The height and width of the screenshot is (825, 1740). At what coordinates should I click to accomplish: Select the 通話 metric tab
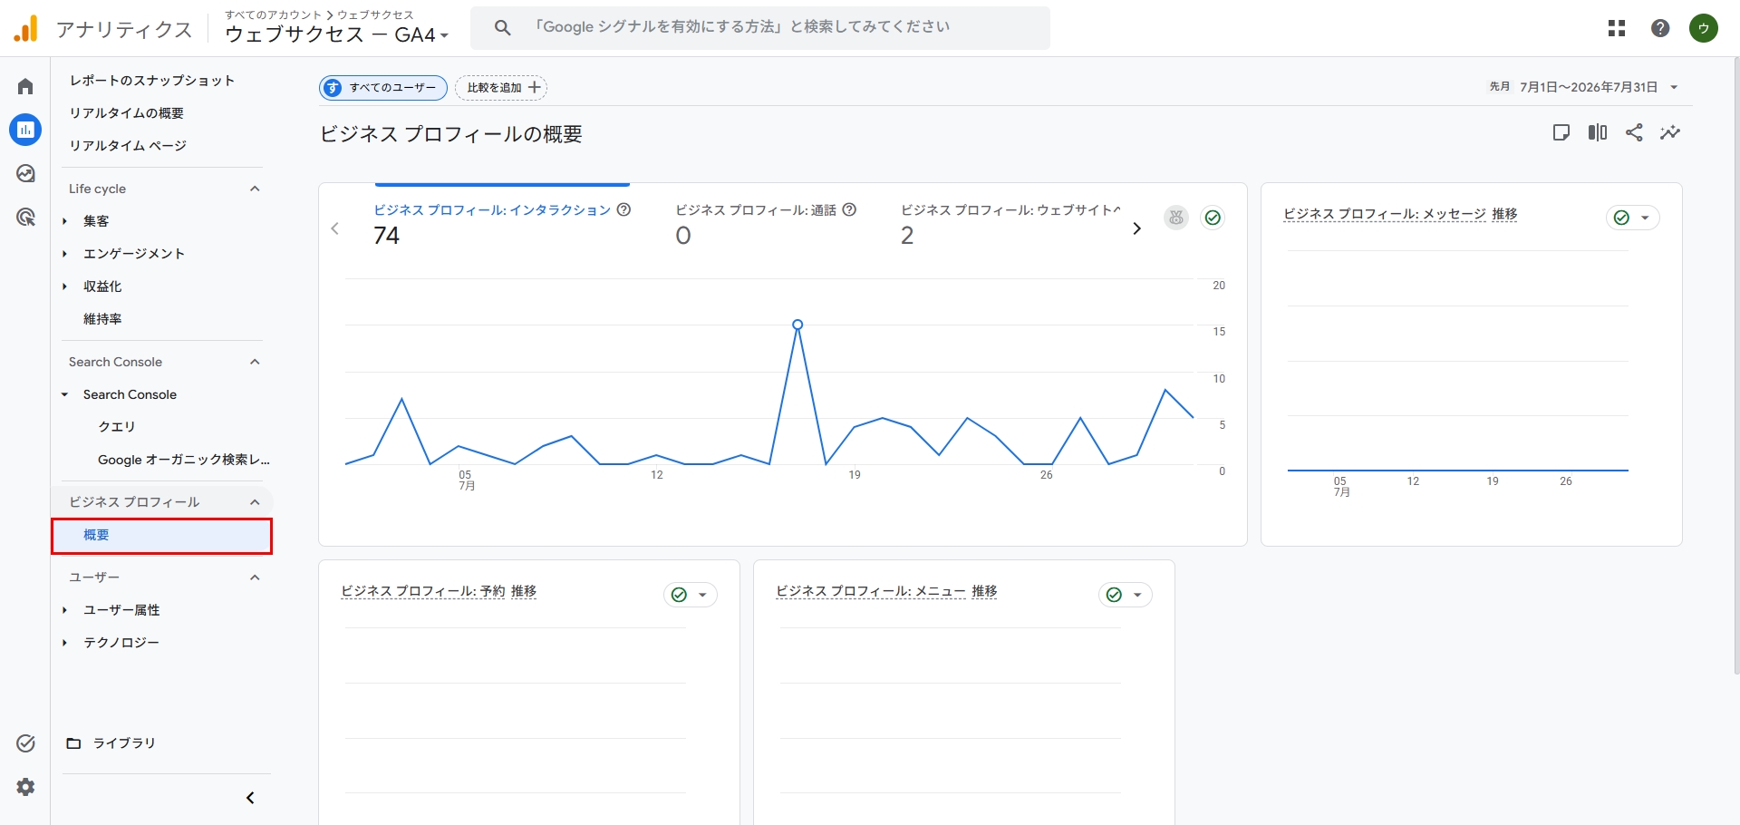766,223
